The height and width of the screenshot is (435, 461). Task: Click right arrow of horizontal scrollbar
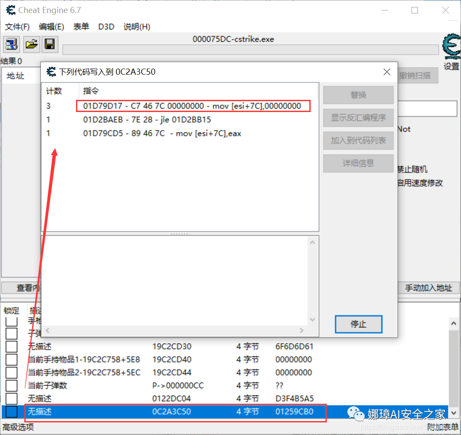click(x=302, y=330)
